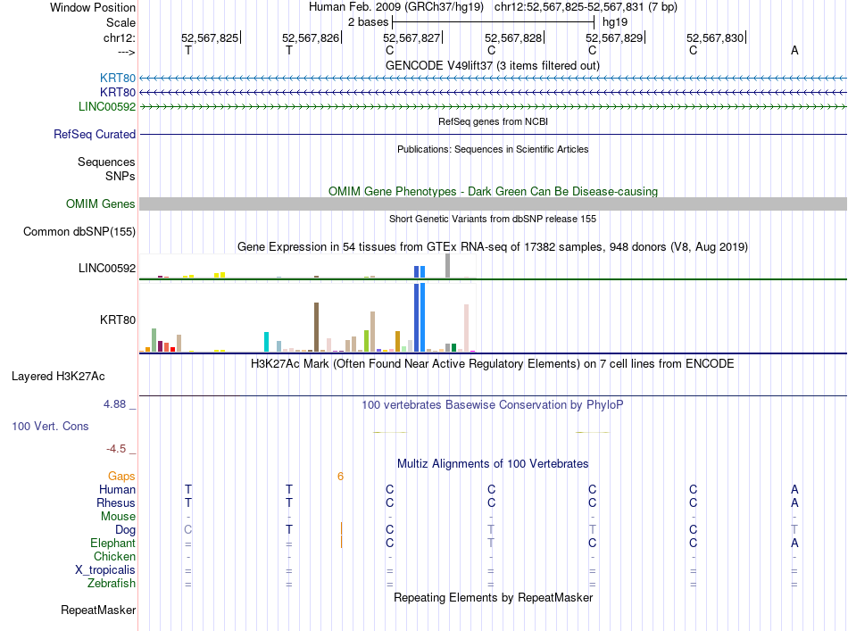This screenshot has width=848, height=631.
Task: Click the chr12:52,567,825-52,567,831 (7 bp) range text
Action: 586,7
